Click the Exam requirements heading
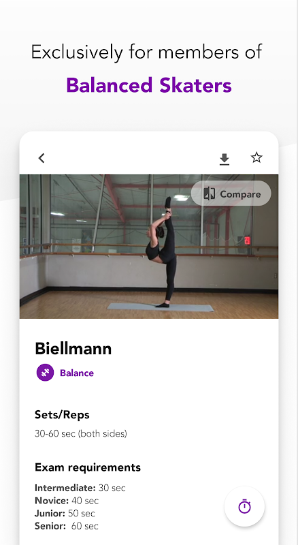Image resolution: width=298 pixels, height=545 pixels. tap(88, 467)
